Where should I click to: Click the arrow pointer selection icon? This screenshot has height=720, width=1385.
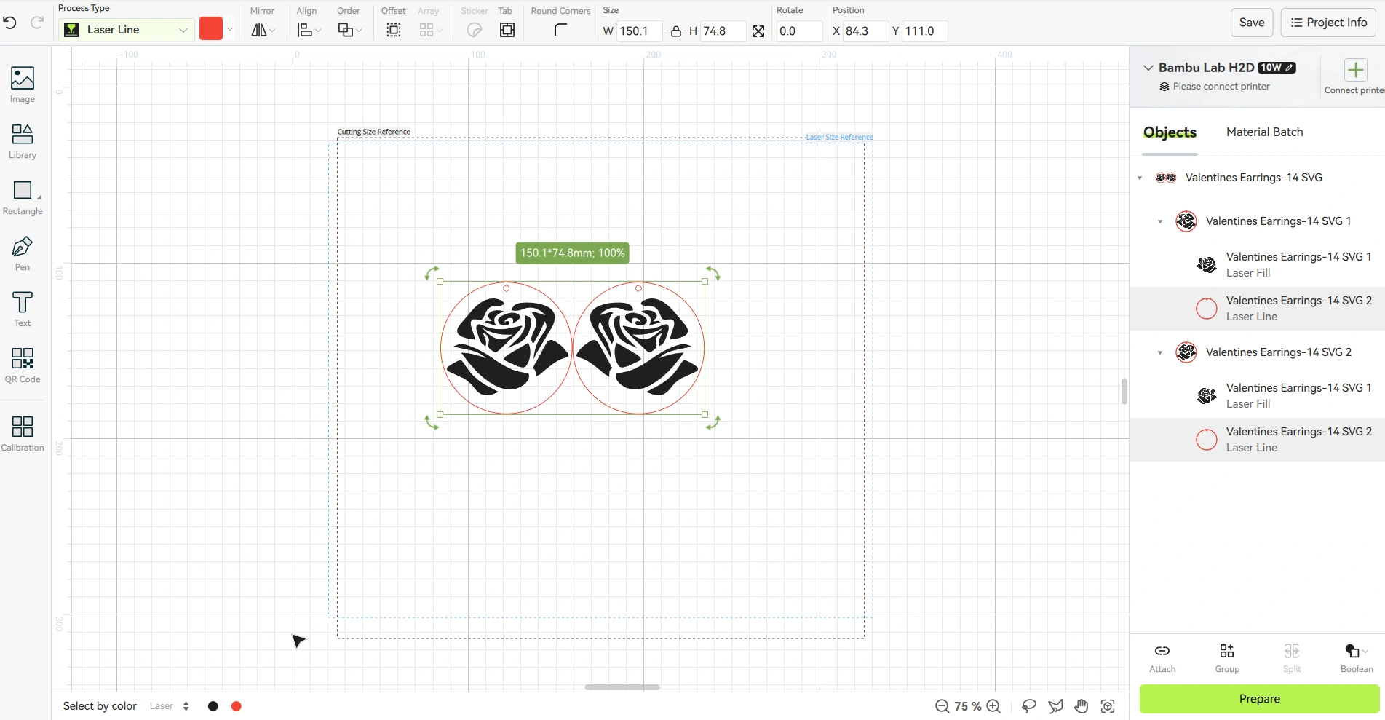pyautogui.click(x=1055, y=706)
